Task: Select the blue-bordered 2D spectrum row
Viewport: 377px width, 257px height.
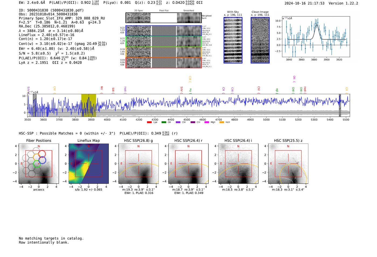Action: (163, 31)
